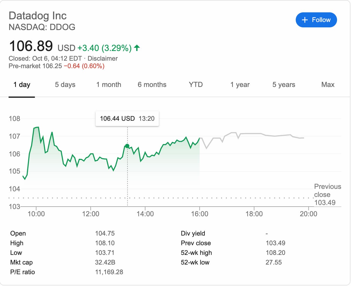Click the plus icon on Follow button

coord(305,20)
